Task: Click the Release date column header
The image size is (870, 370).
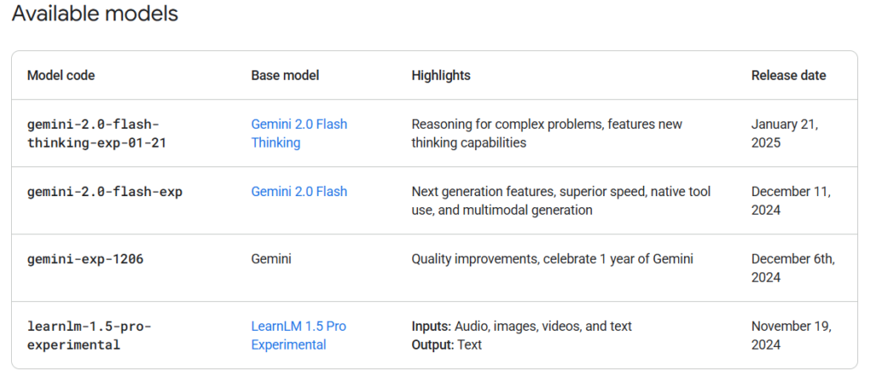Action: point(788,76)
